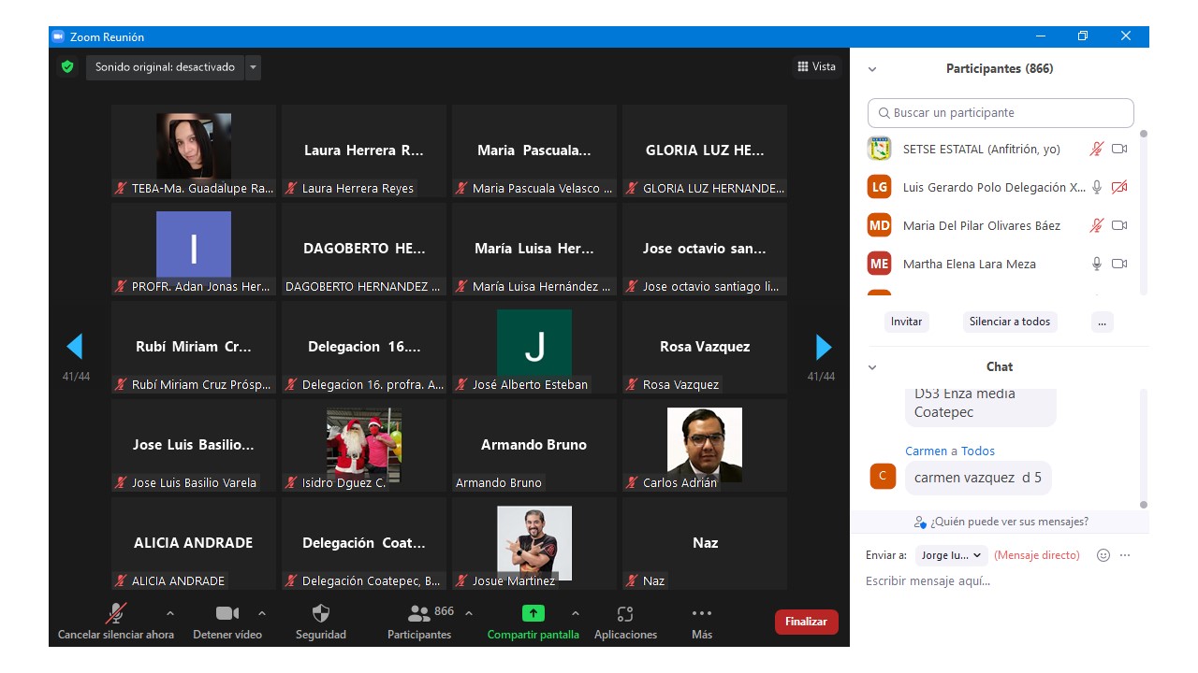Select the Rosa Vazquez tile
Image resolution: width=1198 pixels, height=673 pixels.
click(705, 347)
